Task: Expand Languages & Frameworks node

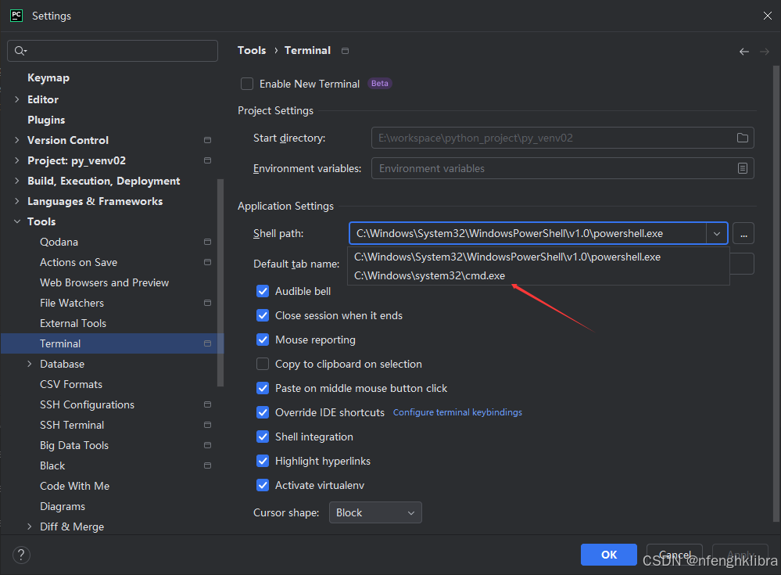Action: [x=17, y=201]
